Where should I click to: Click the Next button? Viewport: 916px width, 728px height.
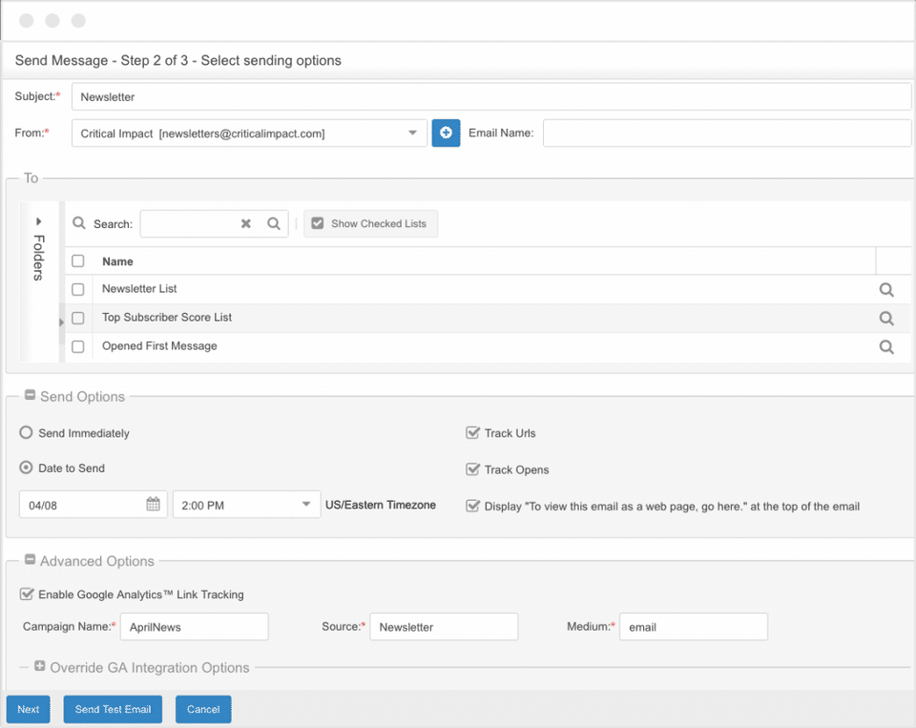tap(28, 709)
